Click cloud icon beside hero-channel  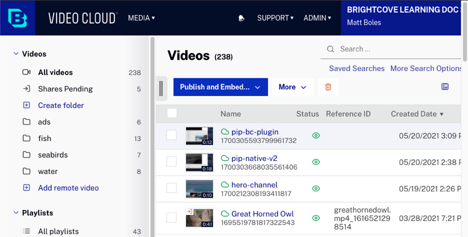point(225,185)
